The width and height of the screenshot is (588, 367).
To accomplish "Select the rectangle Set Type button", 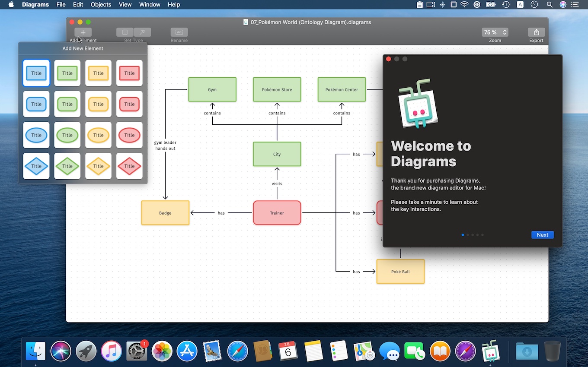I will point(125,32).
